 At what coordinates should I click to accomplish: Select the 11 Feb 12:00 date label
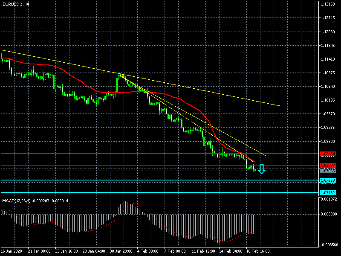(x=203, y=251)
